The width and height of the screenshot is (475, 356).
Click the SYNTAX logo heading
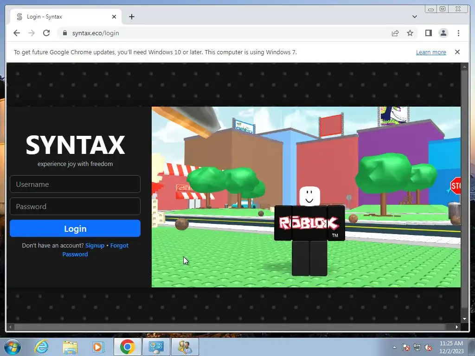[75, 145]
